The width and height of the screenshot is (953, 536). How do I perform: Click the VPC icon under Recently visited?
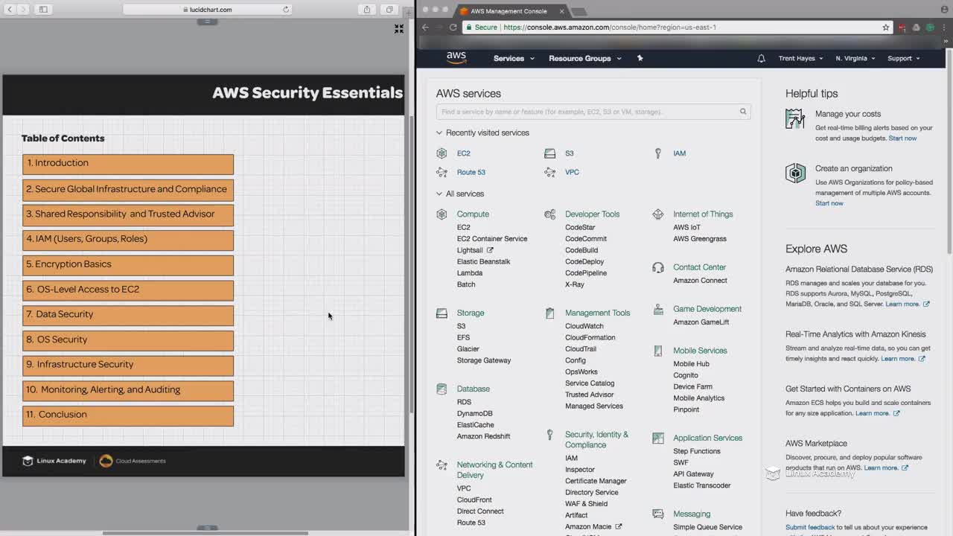point(549,172)
